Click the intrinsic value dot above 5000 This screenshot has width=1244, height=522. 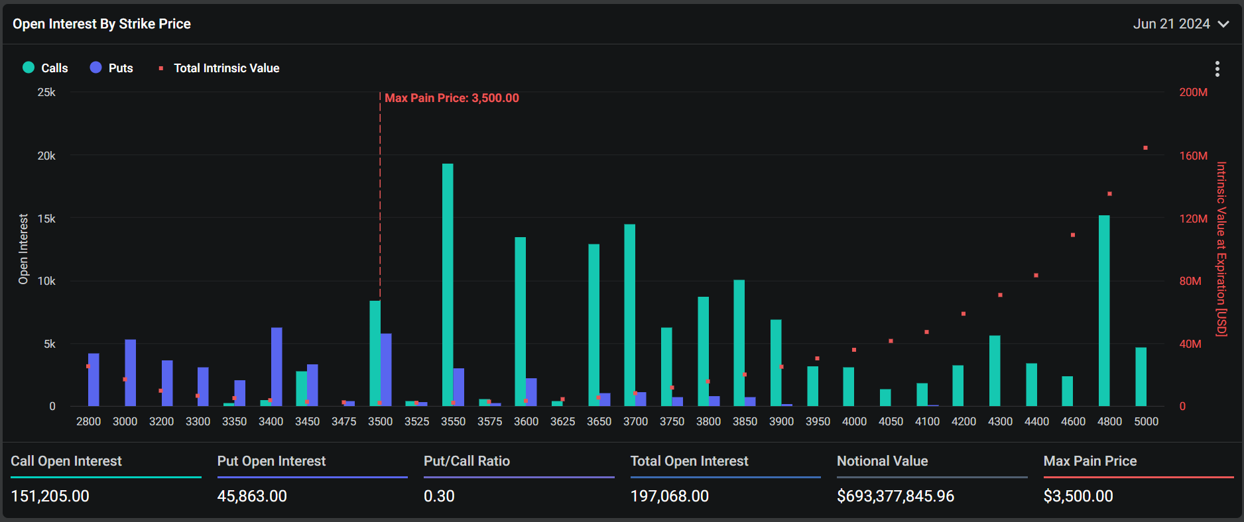(x=1145, y=148)
